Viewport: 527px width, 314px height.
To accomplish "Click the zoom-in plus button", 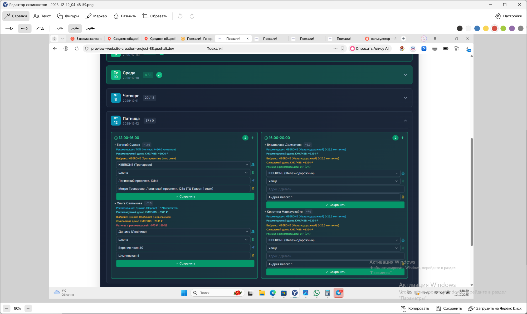I will 28,308.
